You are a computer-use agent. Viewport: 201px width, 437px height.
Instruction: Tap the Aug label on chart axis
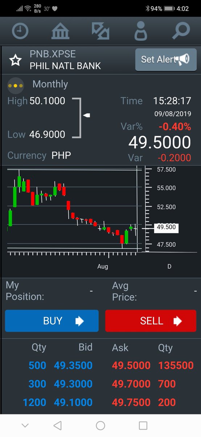pos(103,267)
